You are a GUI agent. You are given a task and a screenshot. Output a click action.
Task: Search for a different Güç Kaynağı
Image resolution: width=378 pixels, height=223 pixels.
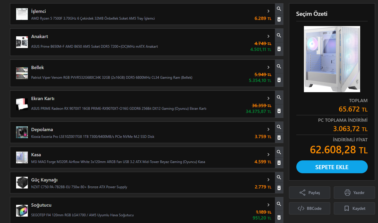point(279,177)
